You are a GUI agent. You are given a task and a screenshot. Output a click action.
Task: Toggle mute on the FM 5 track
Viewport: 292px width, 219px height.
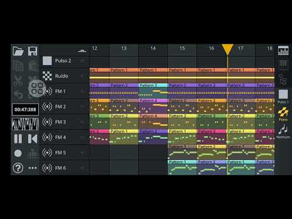point(82,153)
